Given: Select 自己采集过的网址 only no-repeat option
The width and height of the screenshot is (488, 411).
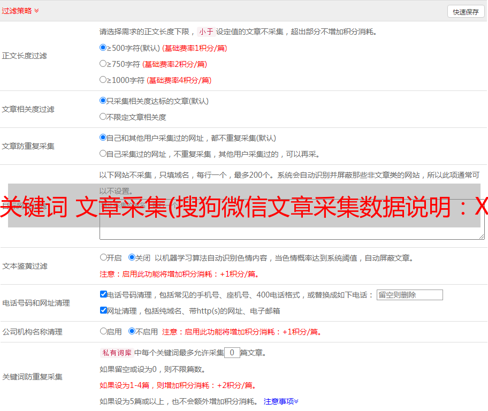Looking at the screenshot, I should [x=103, y=154].
